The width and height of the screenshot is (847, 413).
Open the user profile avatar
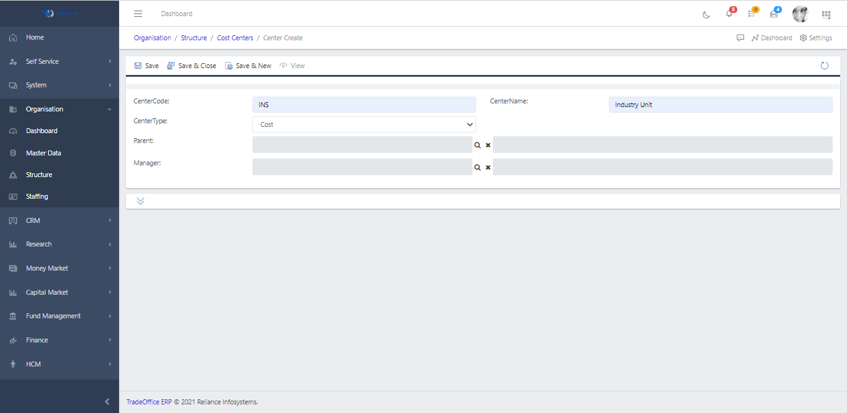point(800,14)
